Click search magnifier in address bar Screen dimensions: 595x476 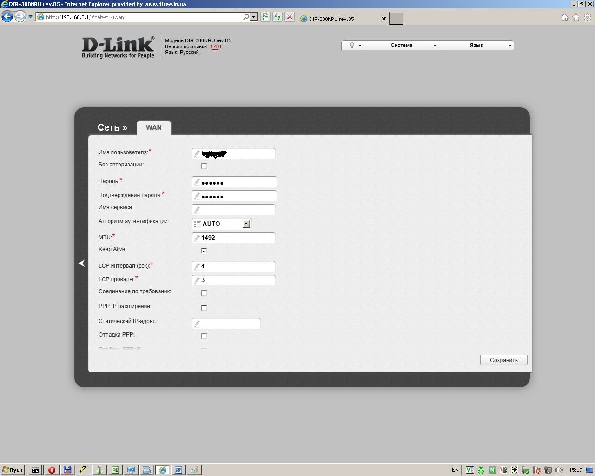[x=246, y=17]
